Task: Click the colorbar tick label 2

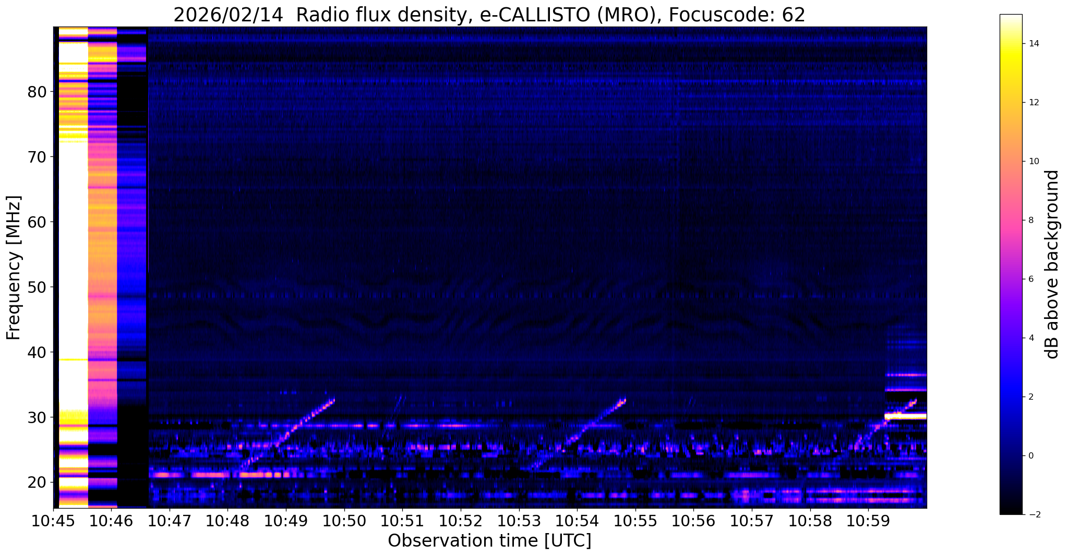Action: pos(1030,397)
